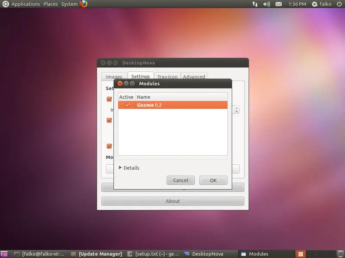Close the Modules dialog window
This screenshot has height=258, width=345.
point(120,83)
